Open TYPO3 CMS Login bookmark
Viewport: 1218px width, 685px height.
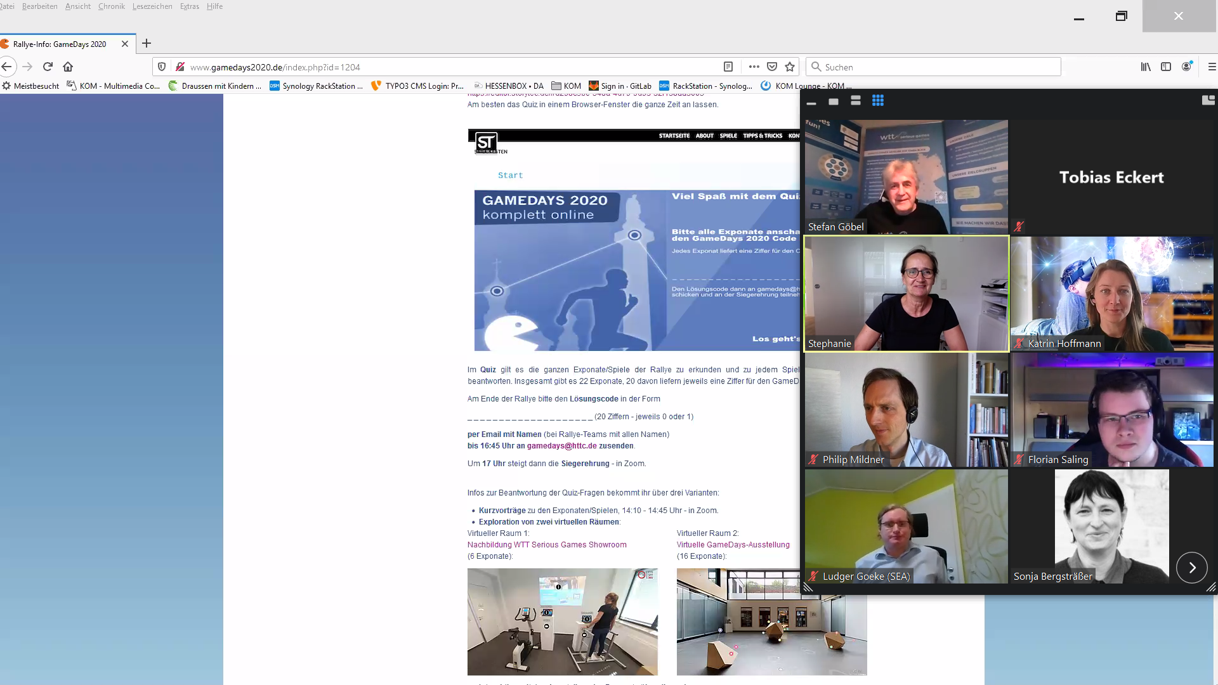click(x=417, y=86)
